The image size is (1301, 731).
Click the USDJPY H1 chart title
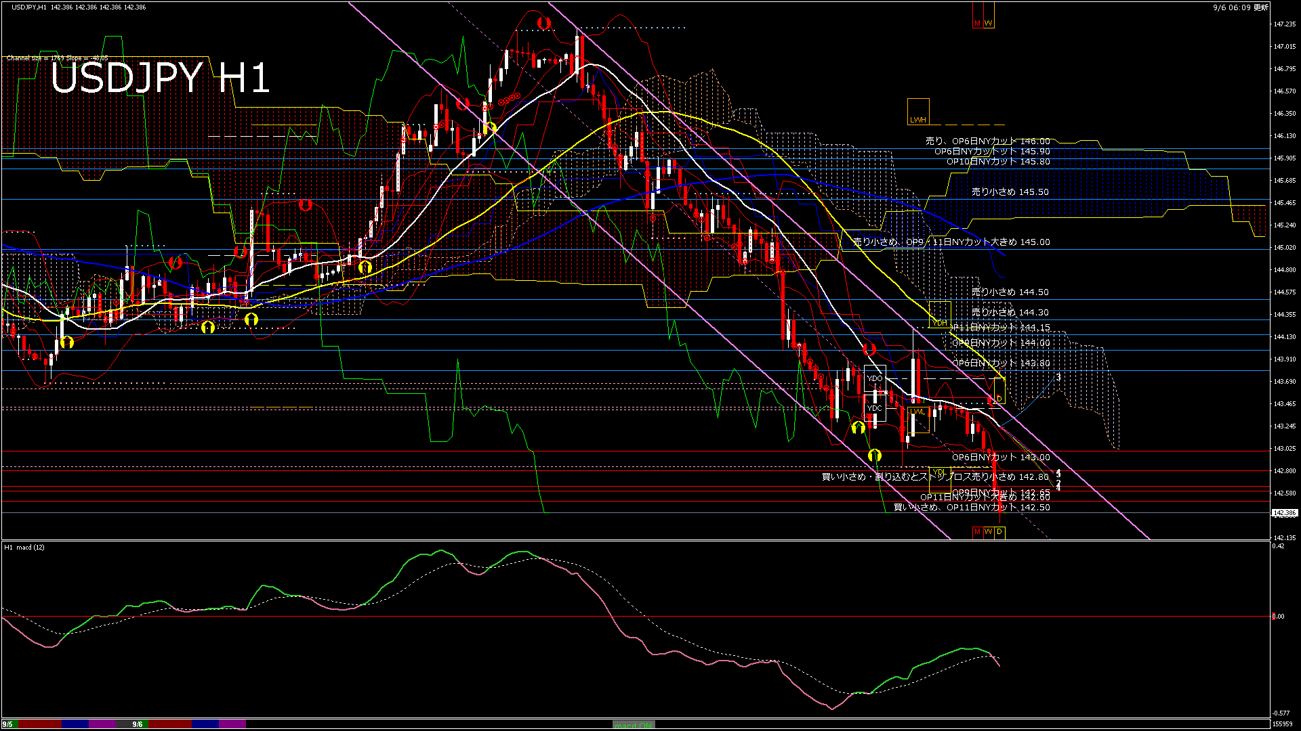[160, 78]
